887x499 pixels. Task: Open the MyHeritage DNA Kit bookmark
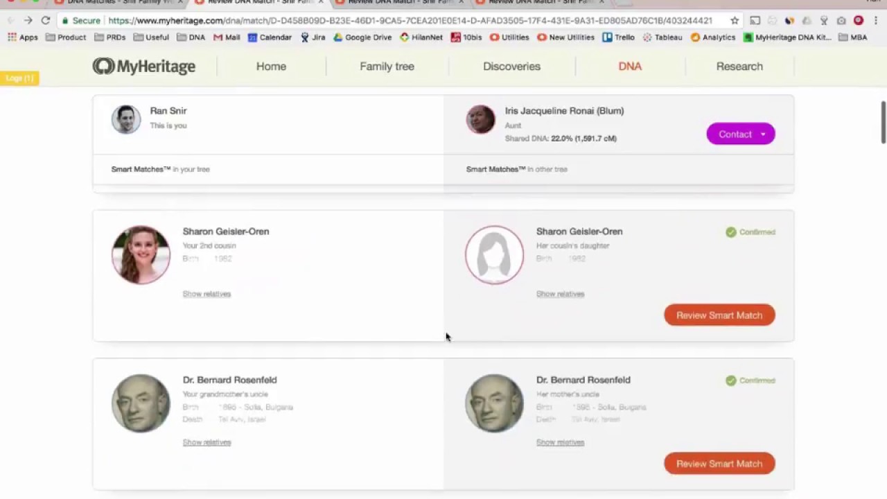point(787,37)
